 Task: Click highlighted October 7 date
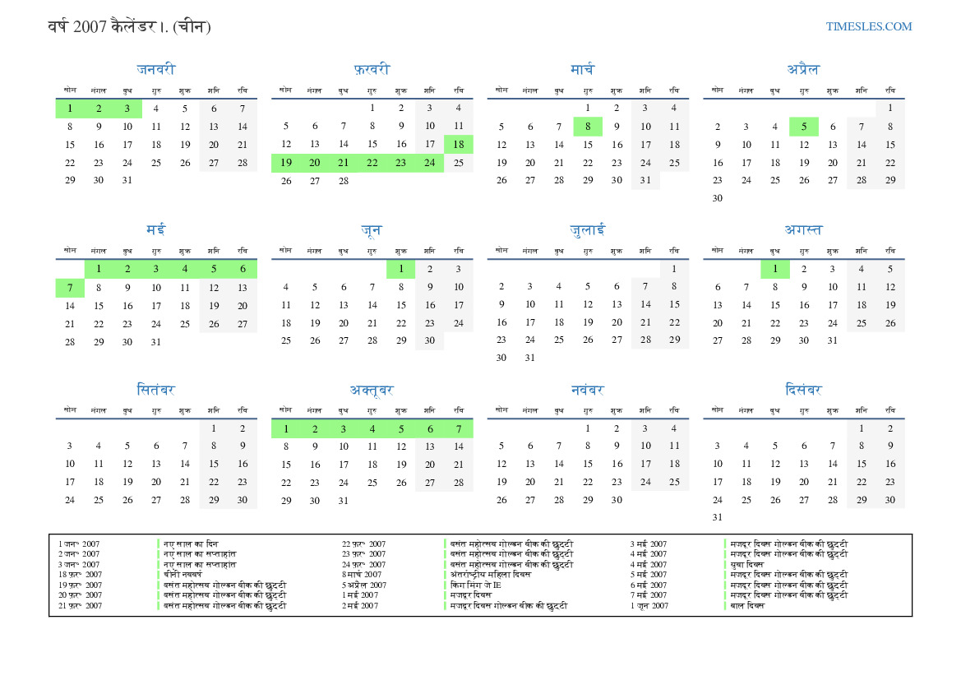[x=459, y=429]
